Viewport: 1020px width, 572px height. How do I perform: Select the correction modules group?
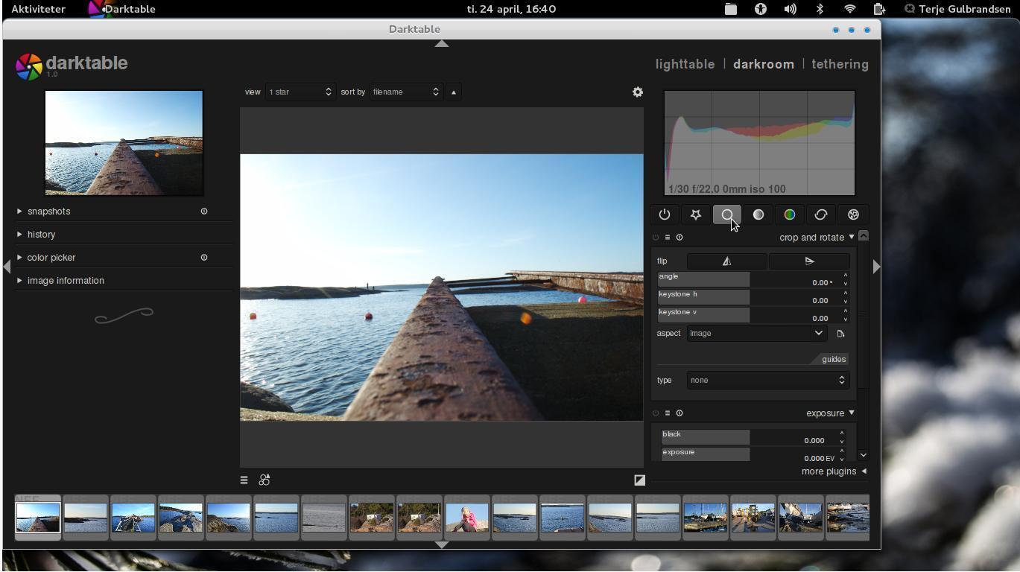[821, 214]
